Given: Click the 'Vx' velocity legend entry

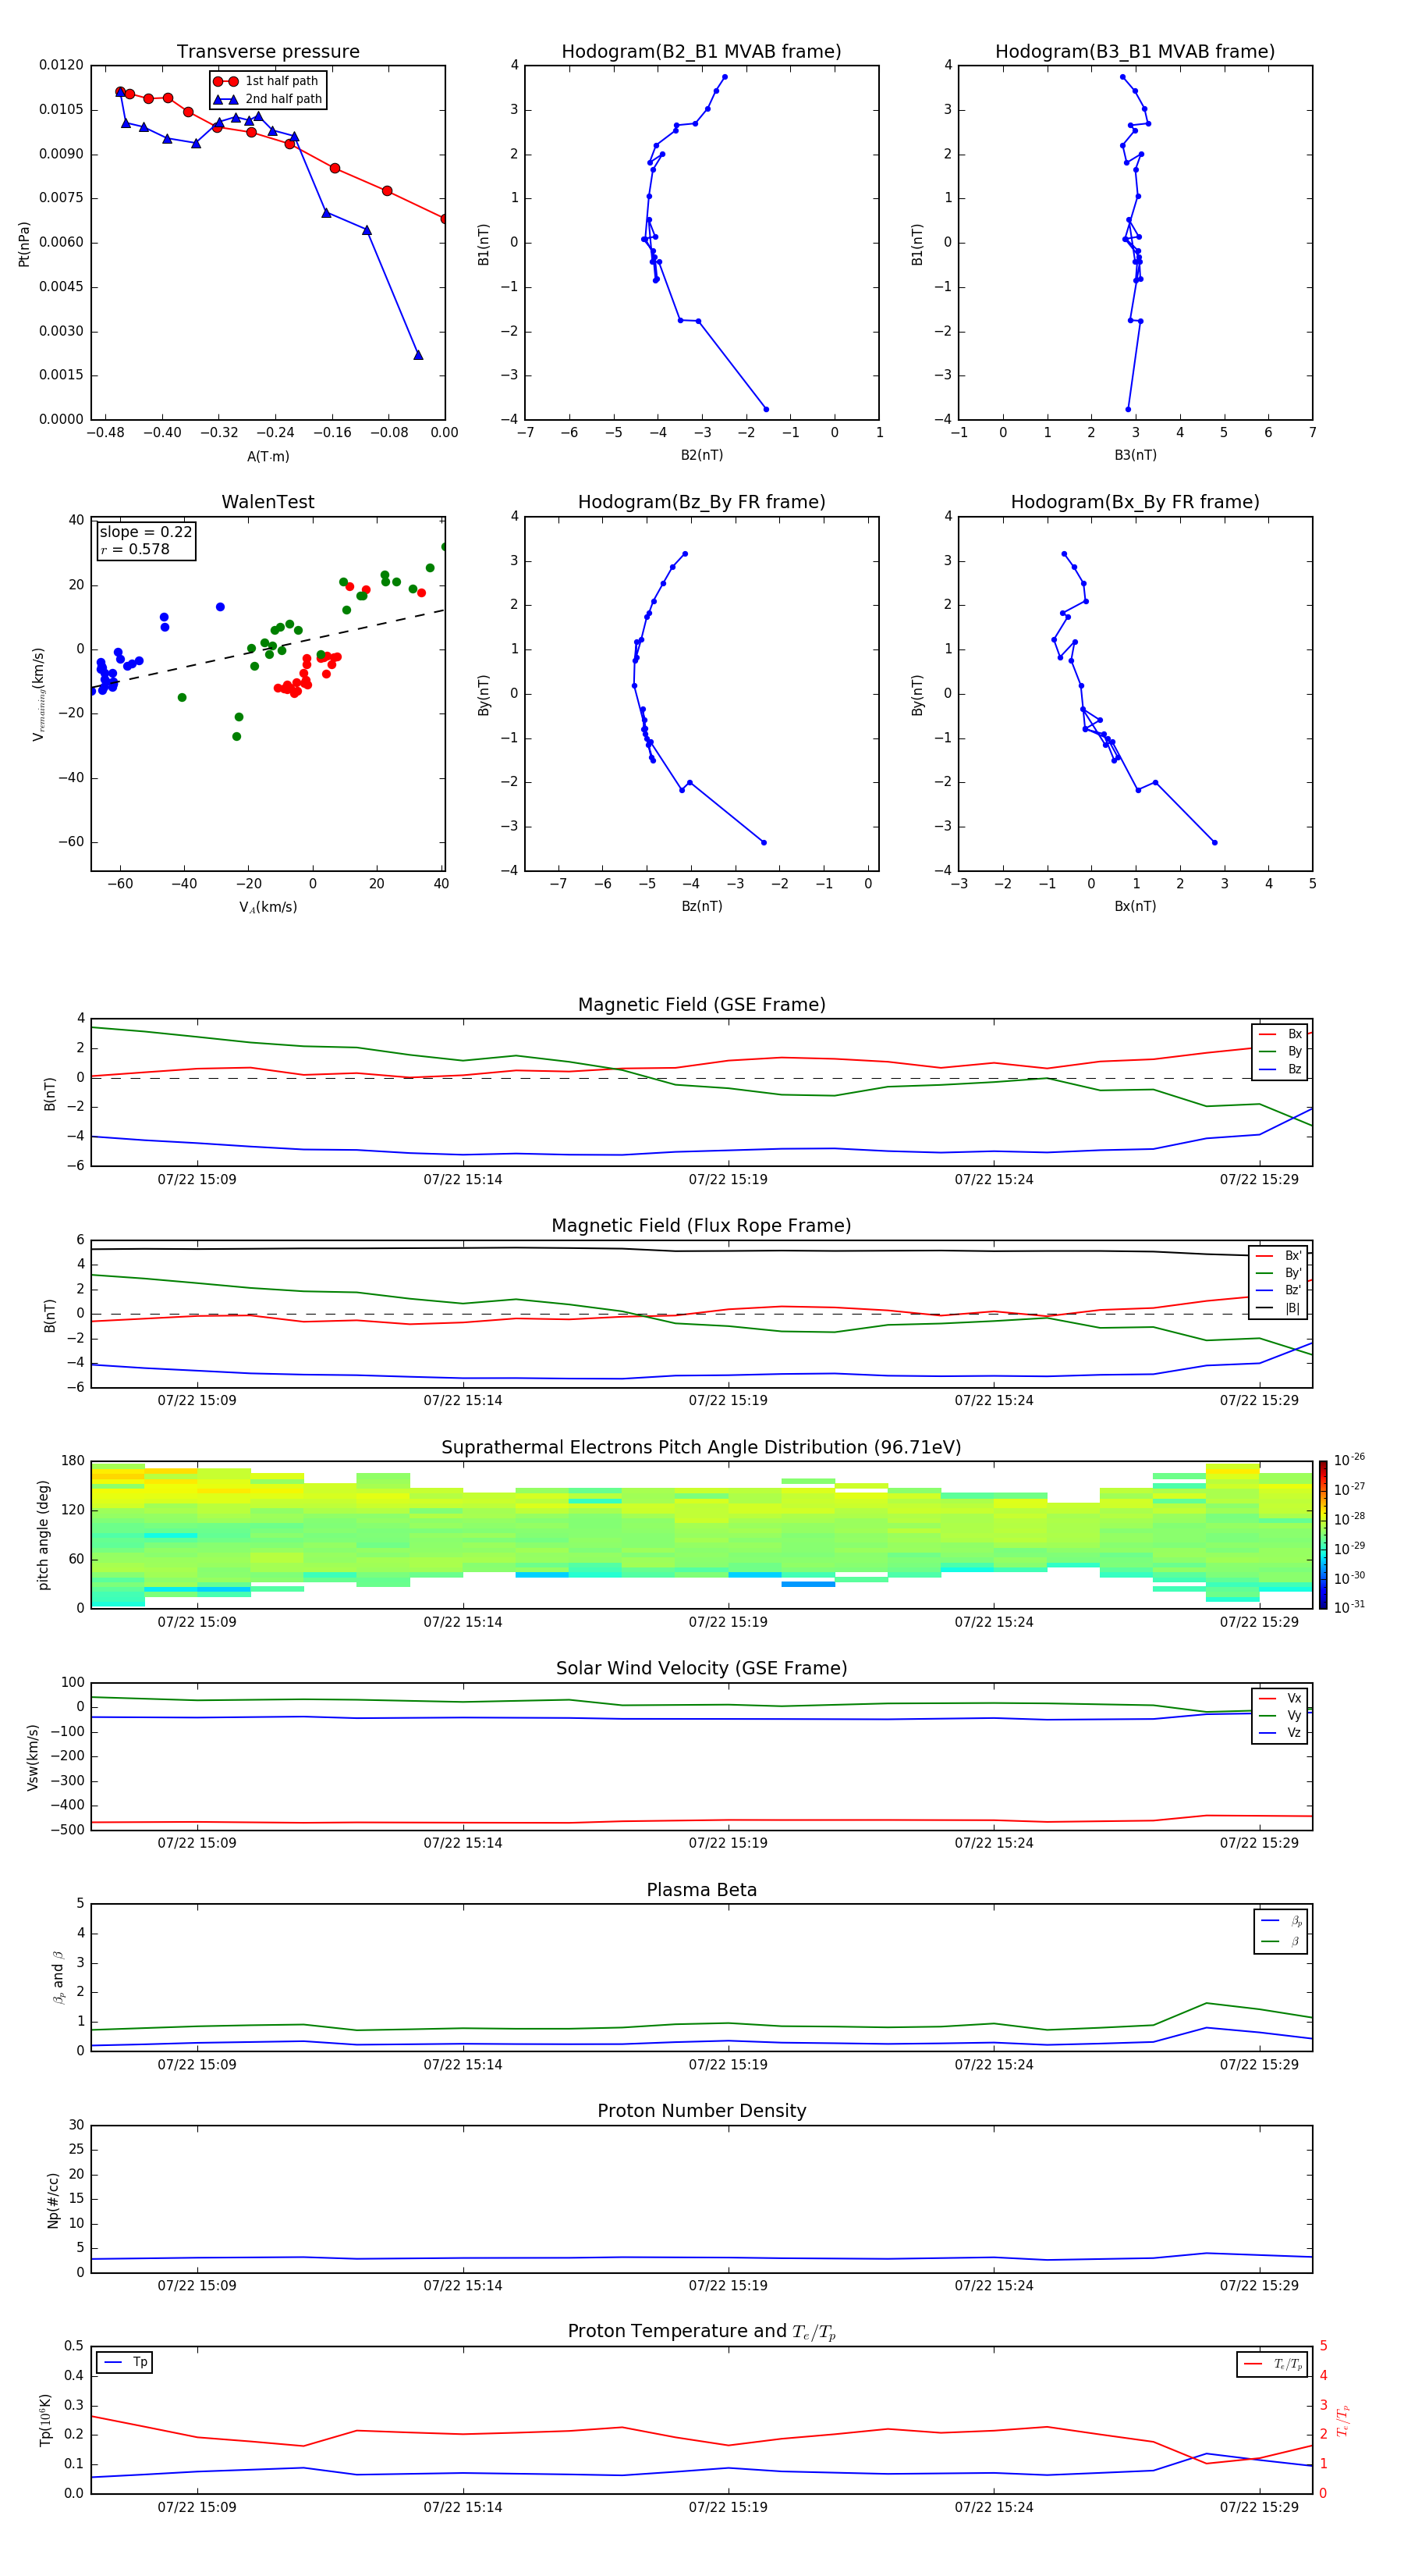Looking at the screenshot, I should [x=1280, y=1698].
